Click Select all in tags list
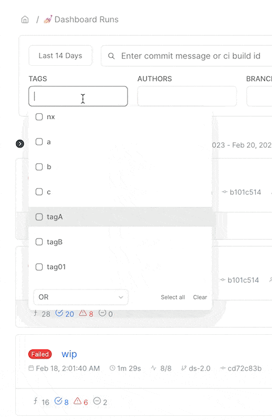The height and width of the screenshot is (420, 272). (x=173, y=297)
